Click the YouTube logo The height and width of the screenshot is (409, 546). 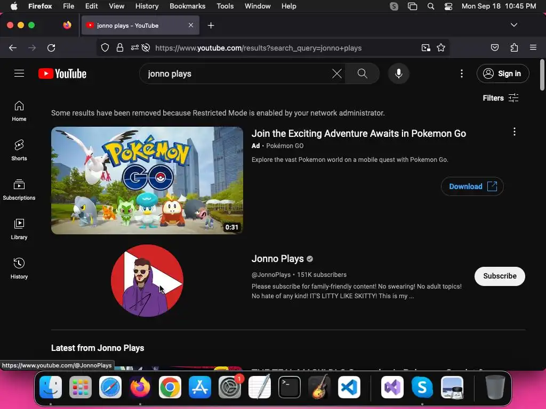(62, 73)
